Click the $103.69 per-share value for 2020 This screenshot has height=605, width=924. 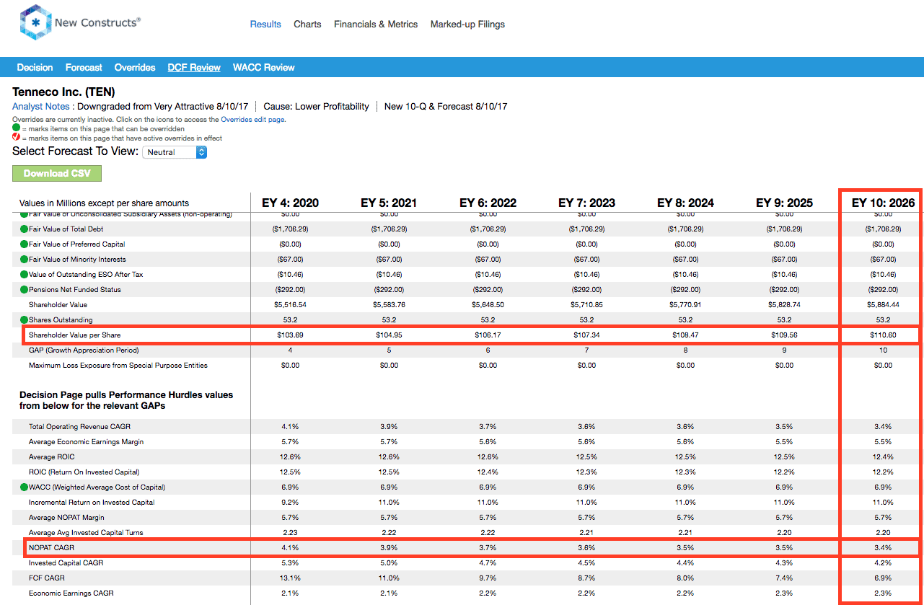tap(290, 335)
